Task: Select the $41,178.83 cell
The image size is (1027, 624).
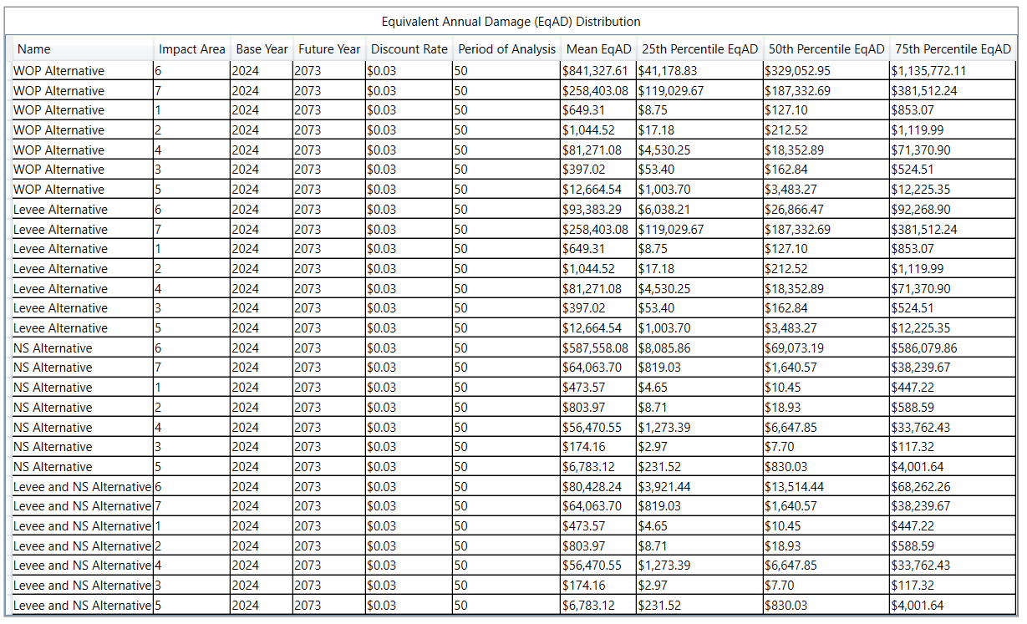Action: click(700, 71)
